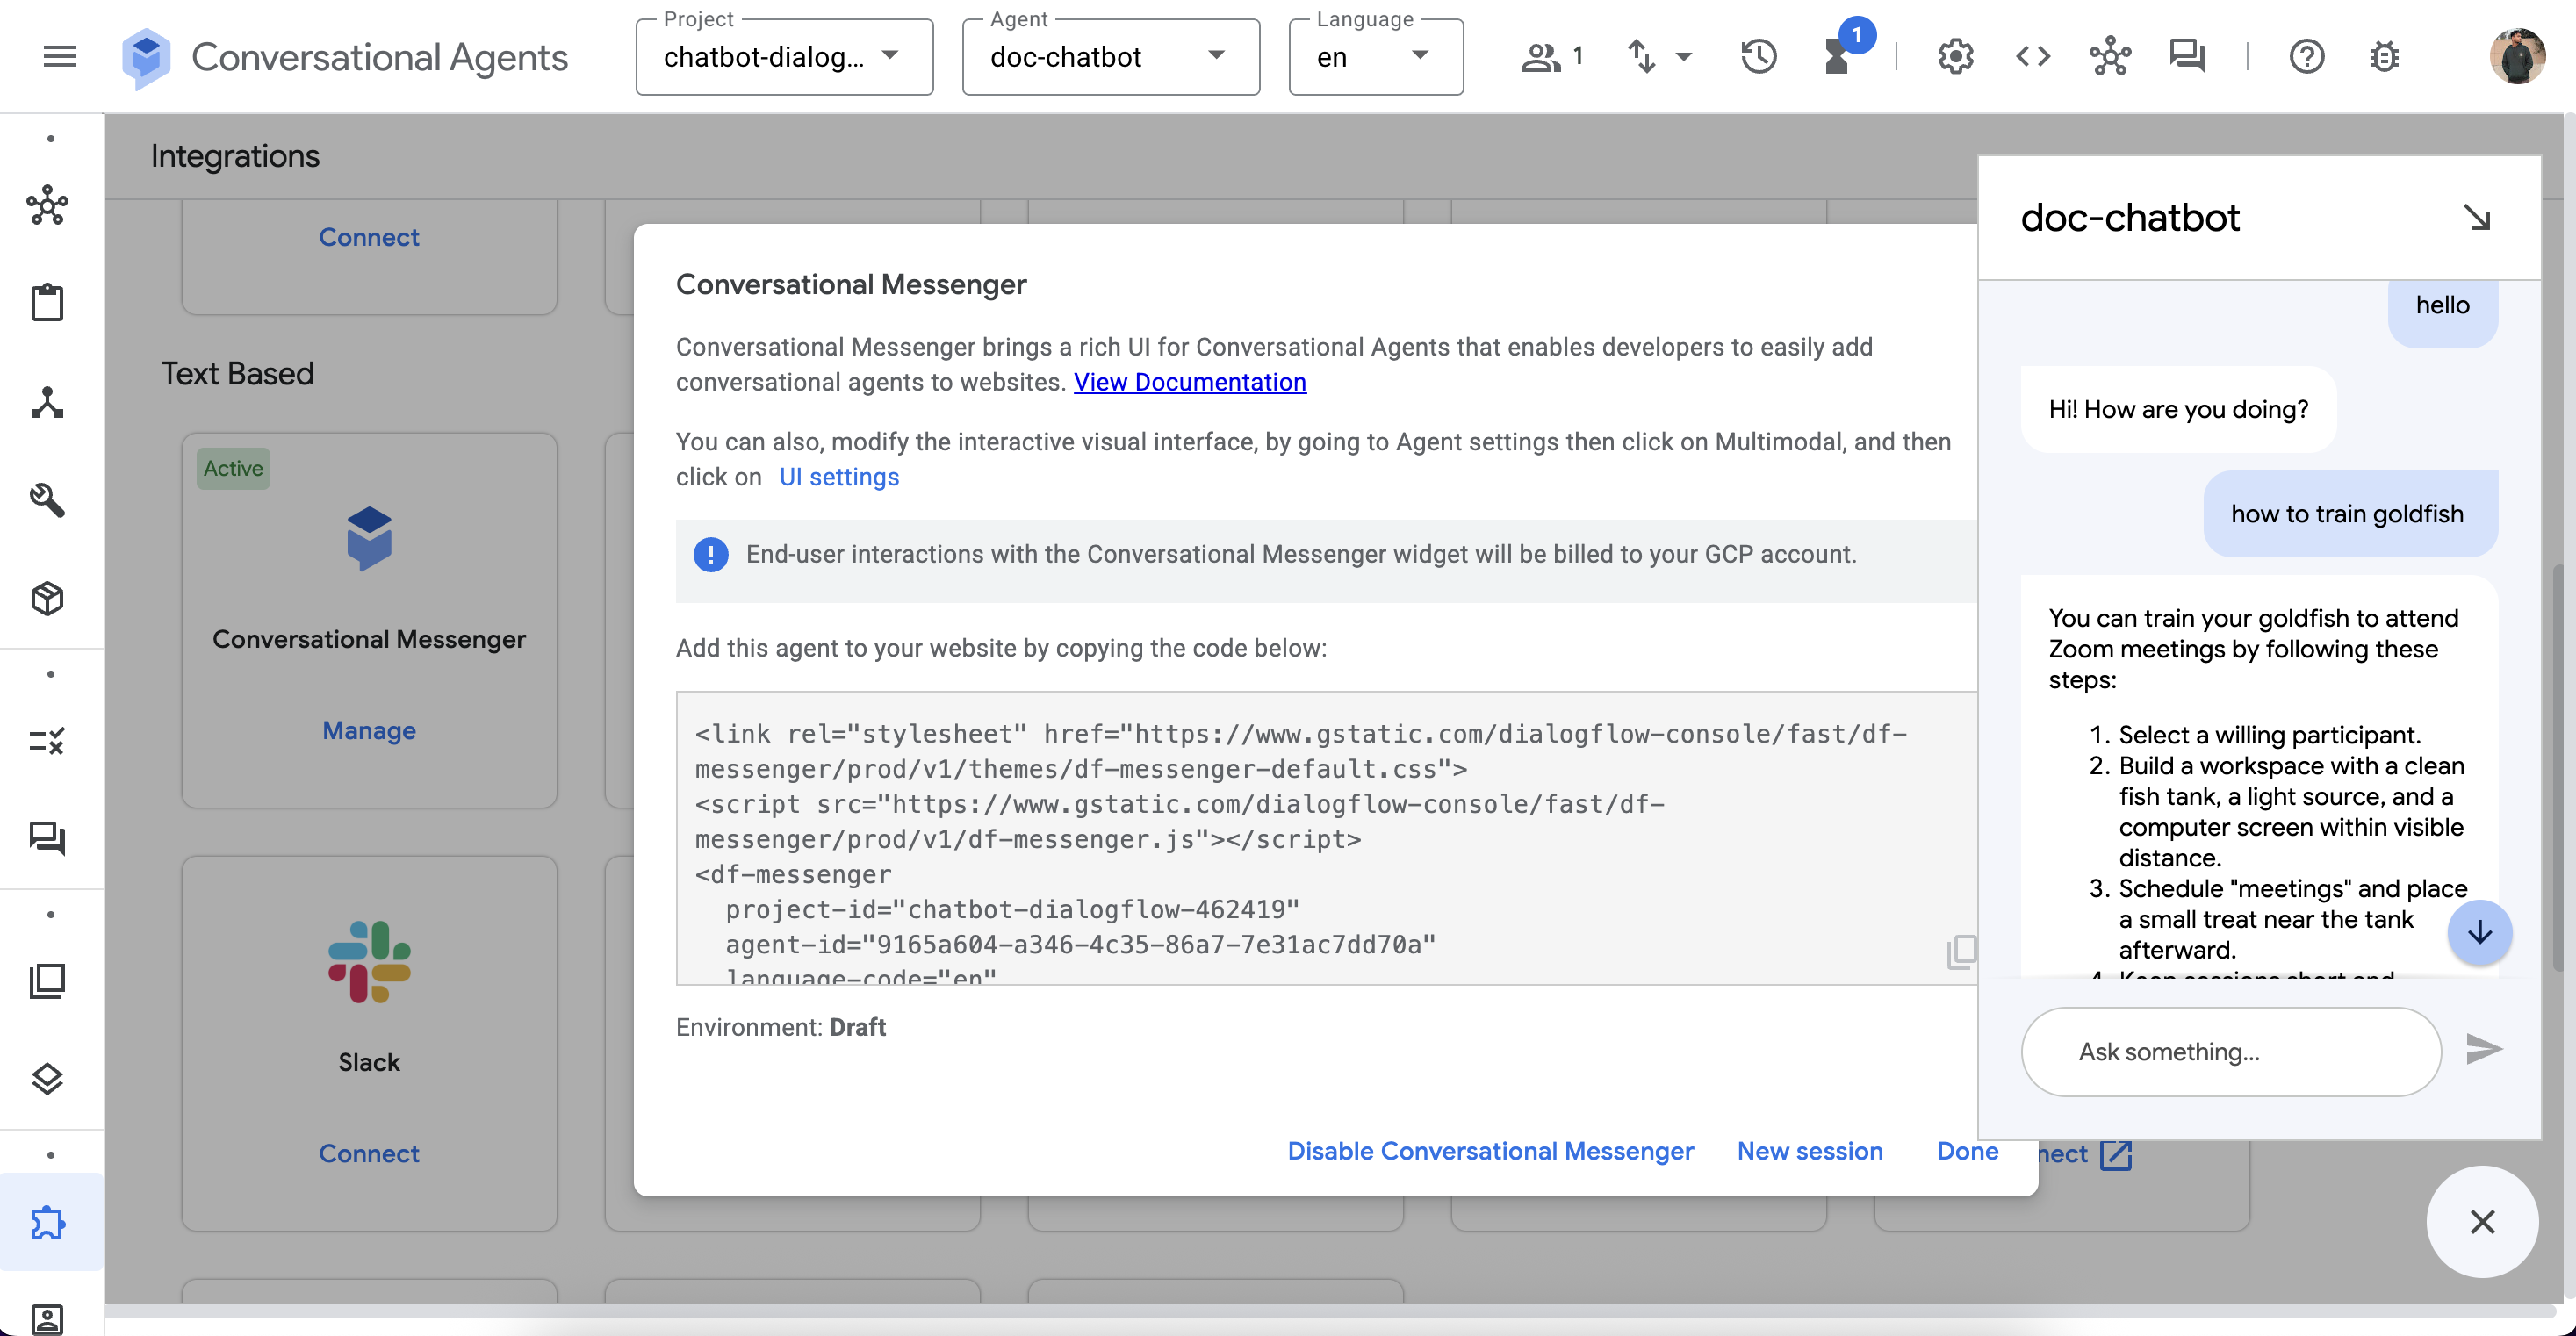
Task: Select the clipboard Tools icon in sidebar
Action: (48, 301)
